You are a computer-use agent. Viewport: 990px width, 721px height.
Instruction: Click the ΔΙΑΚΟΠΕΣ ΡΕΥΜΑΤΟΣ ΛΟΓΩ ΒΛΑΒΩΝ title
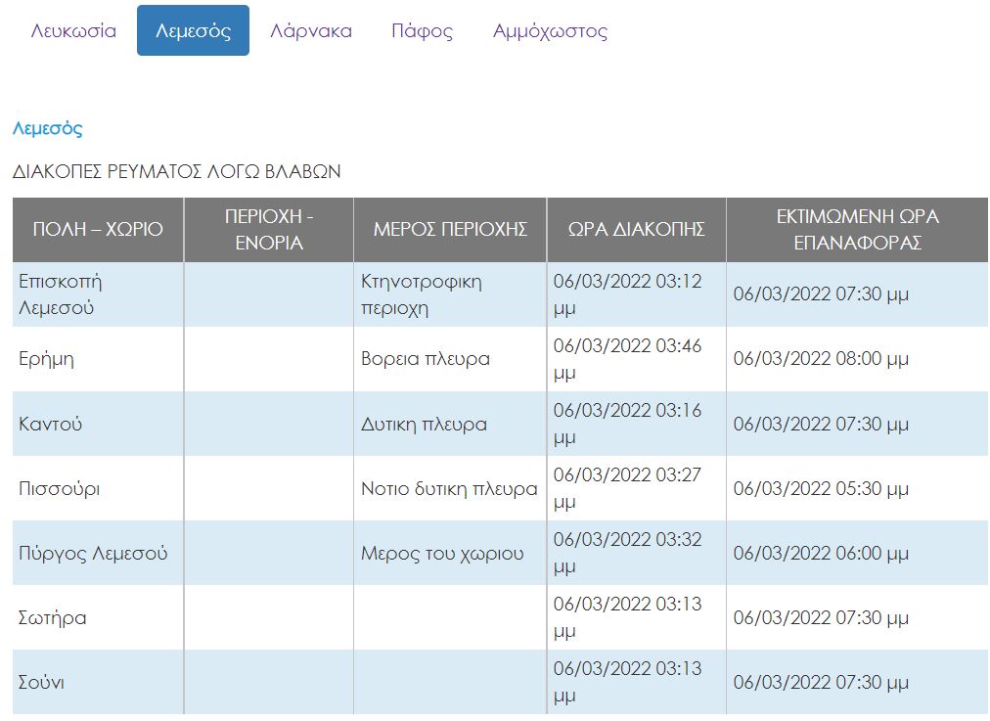tap(177, 172)
